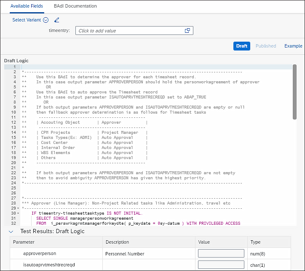Click the 'SELECT SINGLE managerpersonworkagreement' code line
Viewport: 305px width, 271px height.
pos(85,218)
